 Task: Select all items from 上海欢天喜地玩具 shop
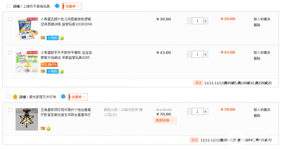[x=8, y=6]
